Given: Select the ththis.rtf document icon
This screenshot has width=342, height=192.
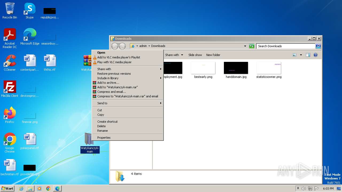Looking at the screenshot, I should [x=49, y=63].
